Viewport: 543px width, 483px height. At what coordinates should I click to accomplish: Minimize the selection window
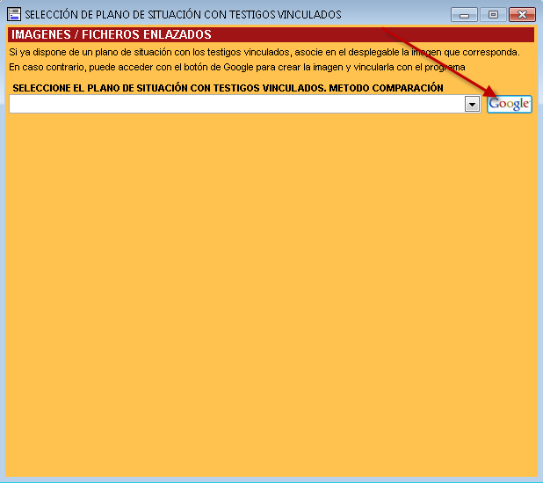click(464, 15)
